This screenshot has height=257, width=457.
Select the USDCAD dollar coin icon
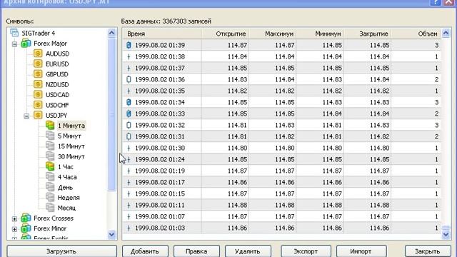(x=38, y=95)
